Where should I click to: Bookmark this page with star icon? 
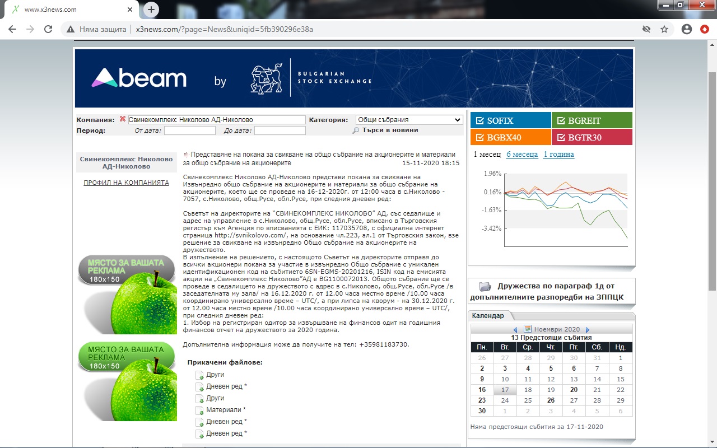click(x=664, y=29)
